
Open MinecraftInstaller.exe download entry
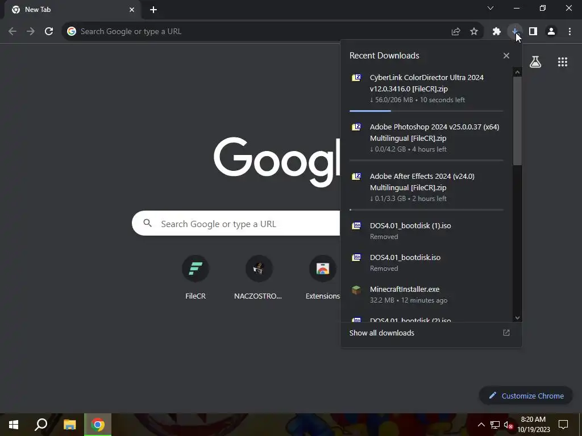[426, 295]
